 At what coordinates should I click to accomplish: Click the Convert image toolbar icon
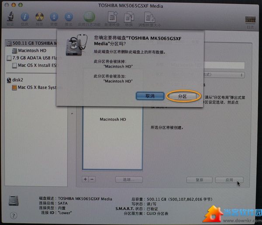pos(129,17)
